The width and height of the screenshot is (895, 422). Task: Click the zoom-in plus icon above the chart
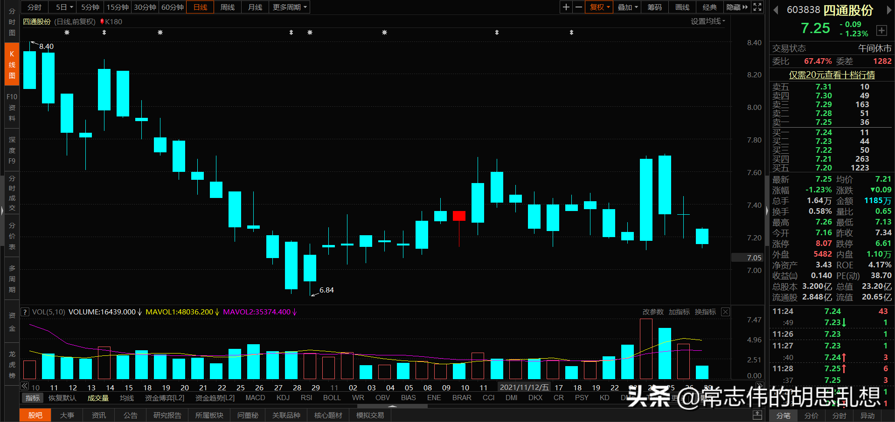pyautogui.click(x=566, y=7)
